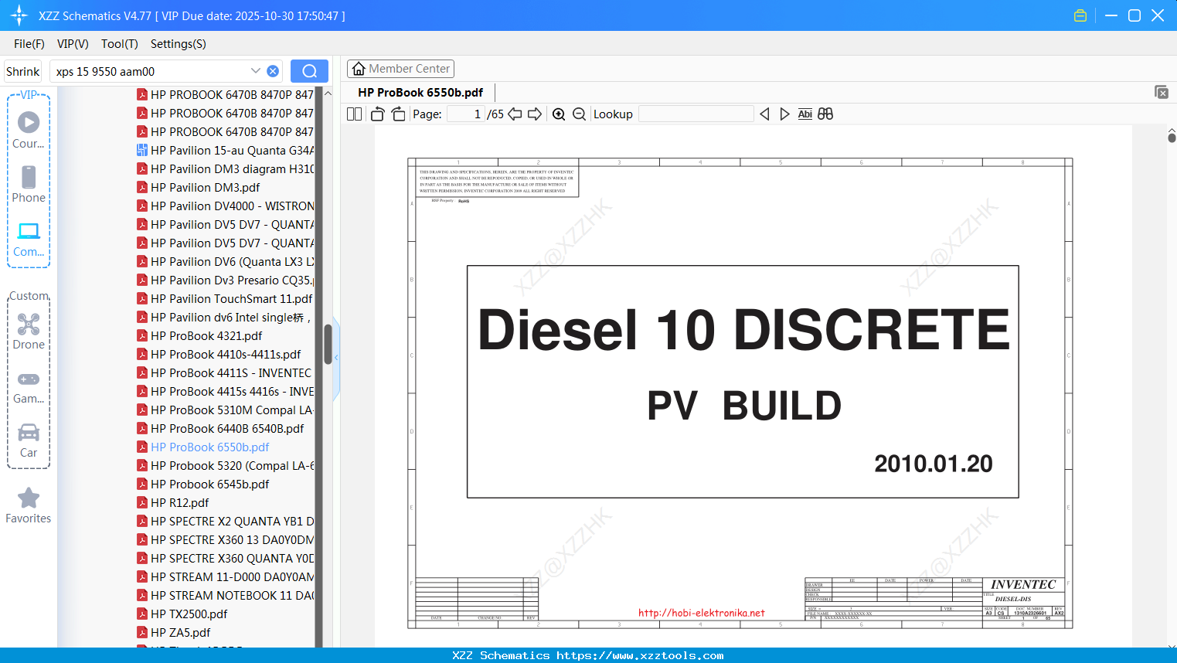
Task: Open HP Pavilion 15-au Quanta G34A file
Action: 226,151
